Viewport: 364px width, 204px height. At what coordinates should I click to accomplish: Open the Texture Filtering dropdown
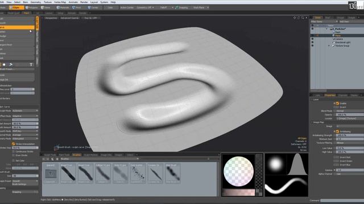(x=350, y=143)
